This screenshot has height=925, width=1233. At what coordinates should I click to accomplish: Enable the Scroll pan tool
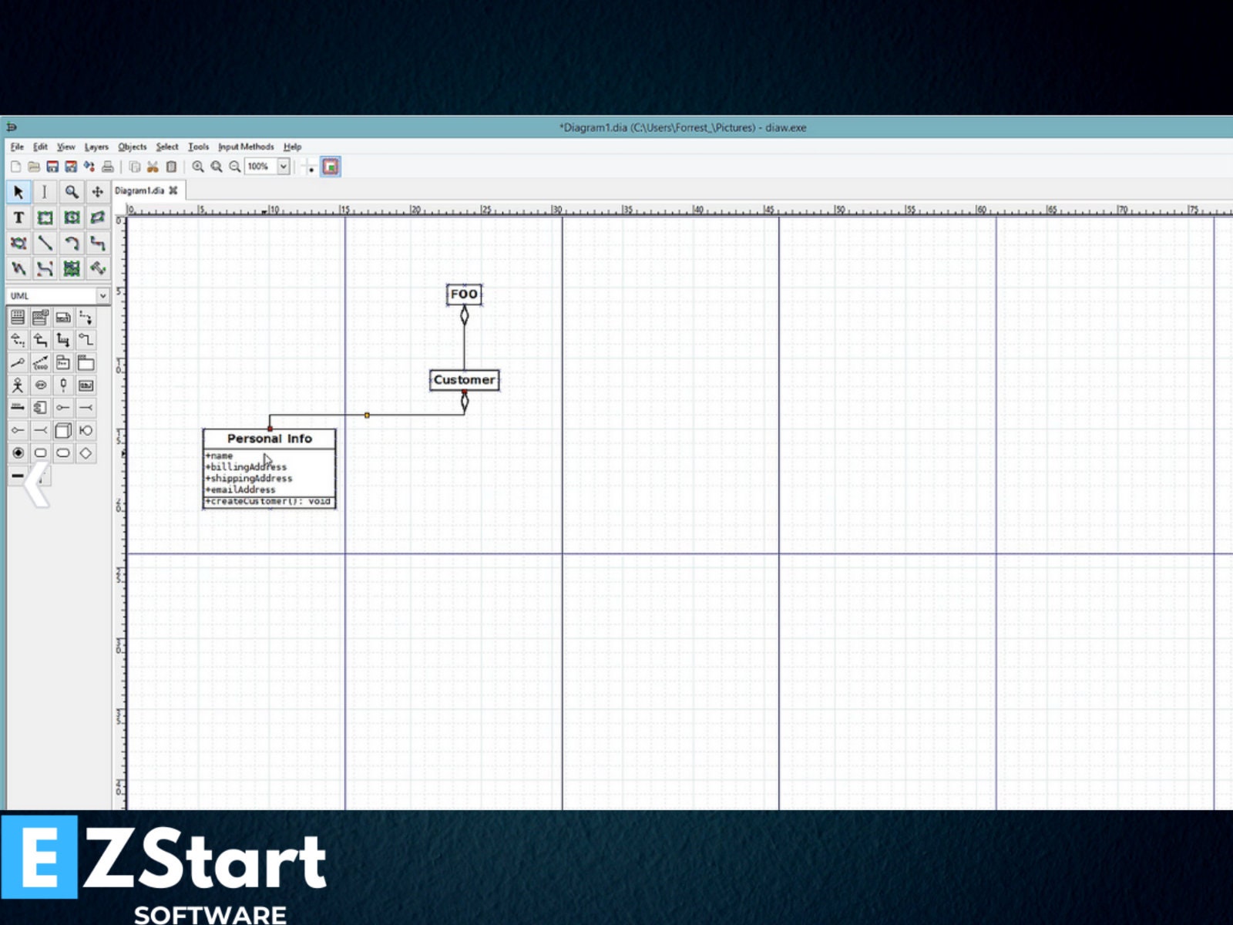[99, 191]
